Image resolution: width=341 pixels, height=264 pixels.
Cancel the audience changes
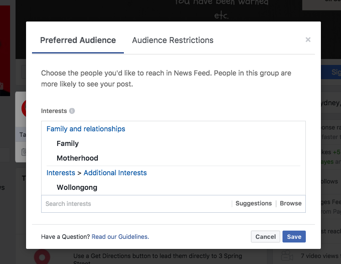(x=266, y=237)
